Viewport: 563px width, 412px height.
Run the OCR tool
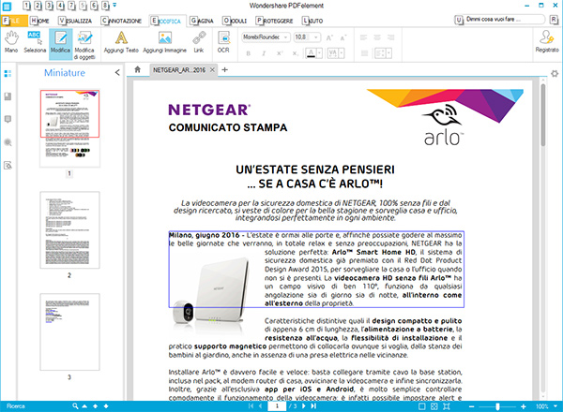223,42
